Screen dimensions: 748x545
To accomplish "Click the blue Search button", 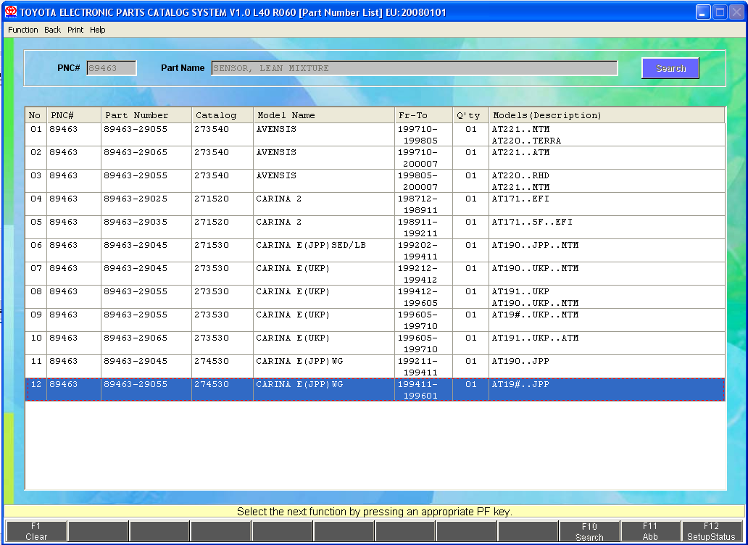I will (670, 68).
